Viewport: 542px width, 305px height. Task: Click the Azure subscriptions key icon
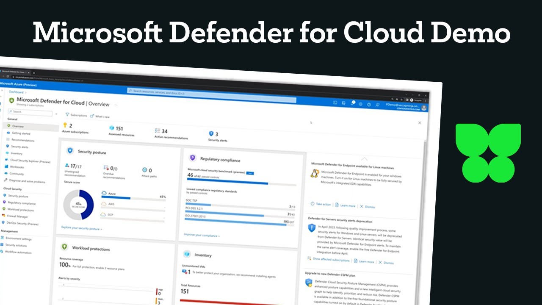point(65,125)
